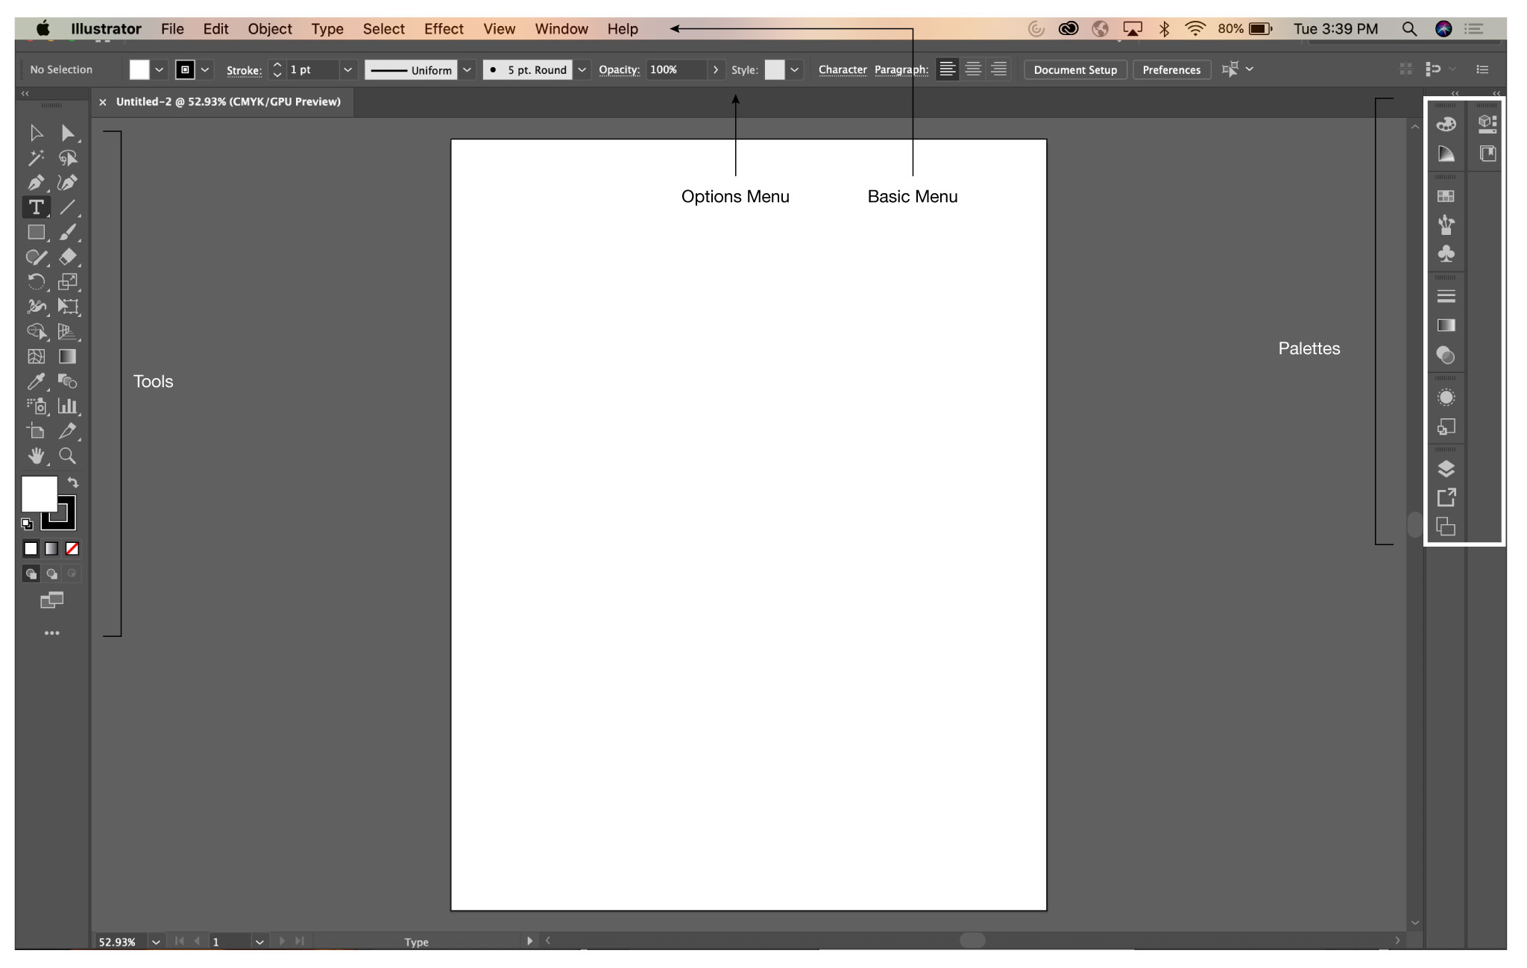1527x968 pixels.
Task: Toggle center paragraph alignment
Action: tap(973, 69)
